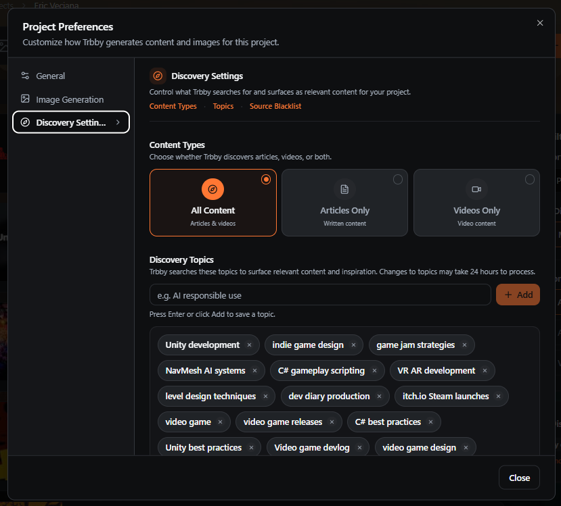Click Eric Veciana breadcrumb behind dialog

click(57, 5)
